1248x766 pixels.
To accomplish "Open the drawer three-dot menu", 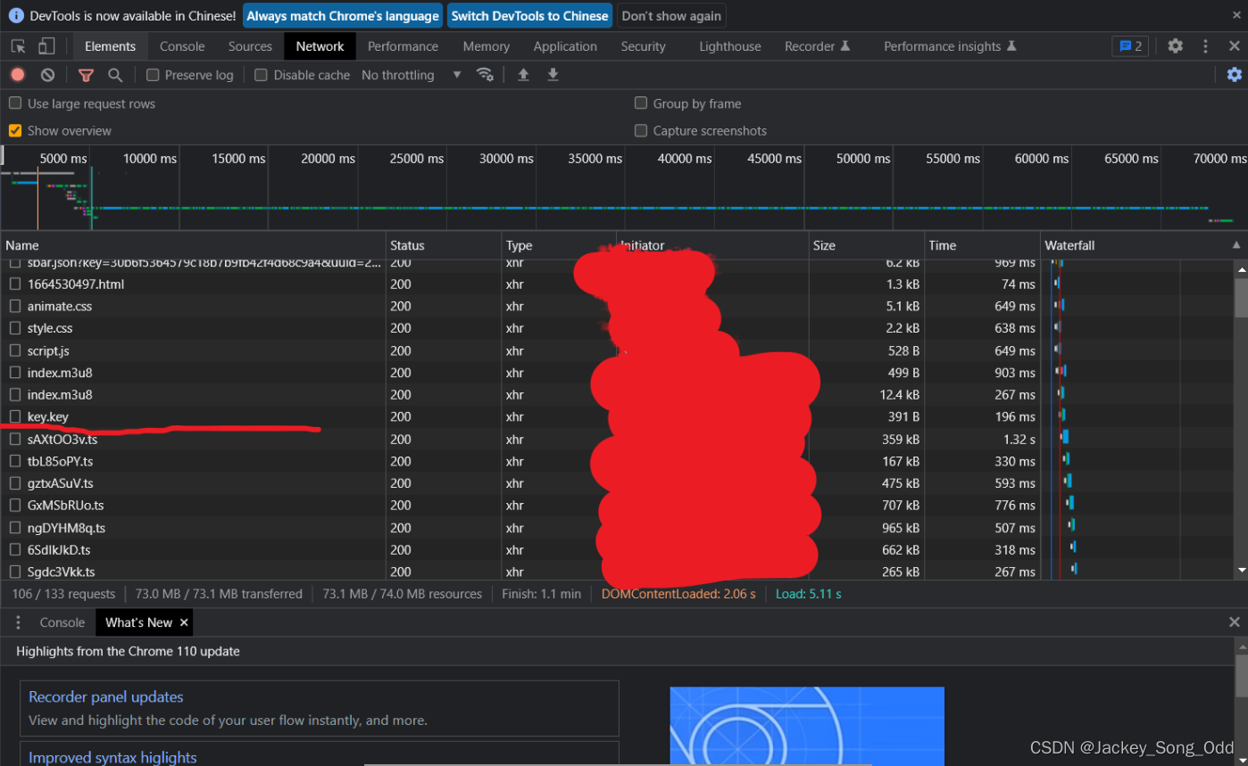I will coord(18,622).
